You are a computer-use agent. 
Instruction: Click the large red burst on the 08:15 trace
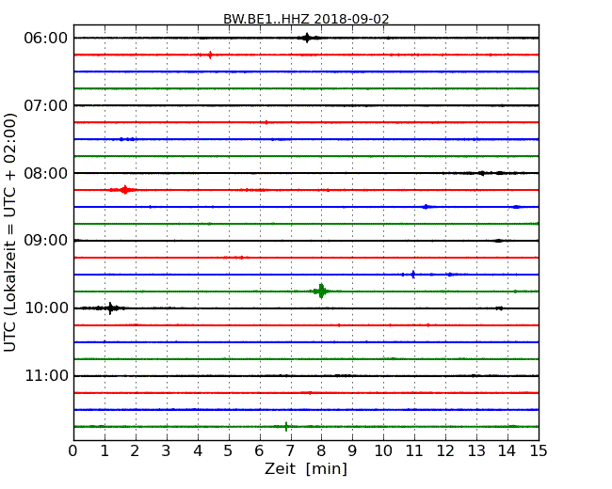pos(124,190)
